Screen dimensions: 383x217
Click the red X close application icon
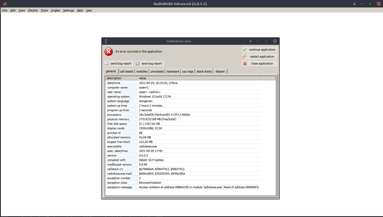point(245,63)
